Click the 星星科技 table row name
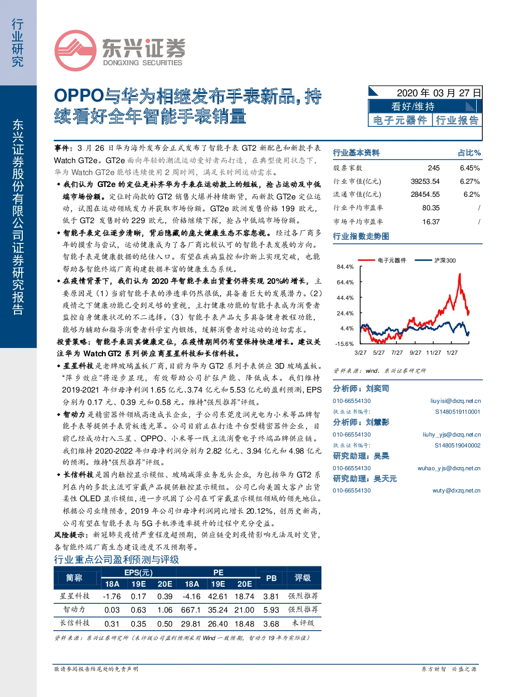Screen dimensions: 514x697 pos(75,596)
